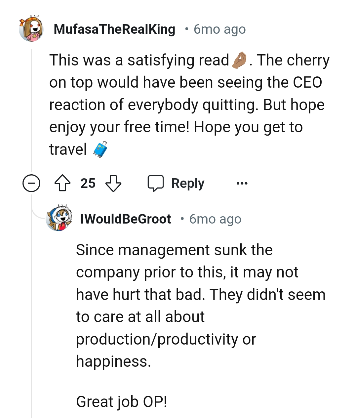Viewport: 357px width, 418px height.
Task: Open IWouldBeGroot's user profile
Action: coord(126,219)
